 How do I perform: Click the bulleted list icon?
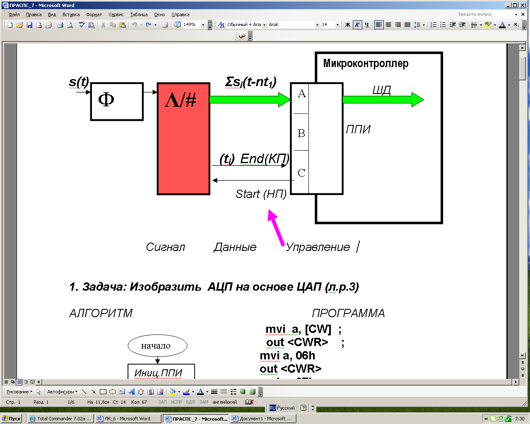pyautogui.click(x=443, y=25)
